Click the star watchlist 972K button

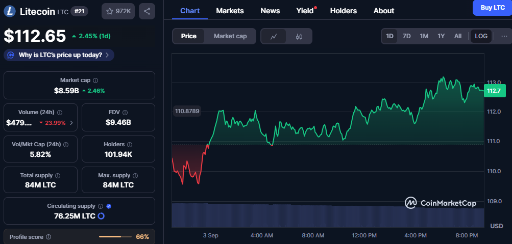click(118, 11)
